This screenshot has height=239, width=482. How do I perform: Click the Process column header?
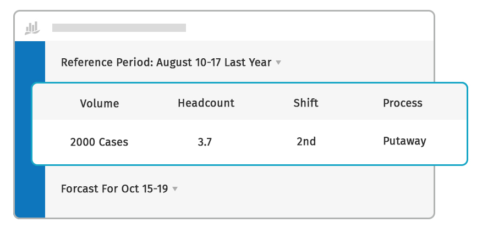point(403,103)
